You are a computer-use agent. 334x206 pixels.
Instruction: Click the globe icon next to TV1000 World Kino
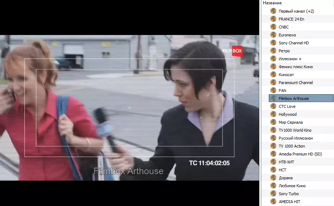pyautogui.click(x=273, y=130)
